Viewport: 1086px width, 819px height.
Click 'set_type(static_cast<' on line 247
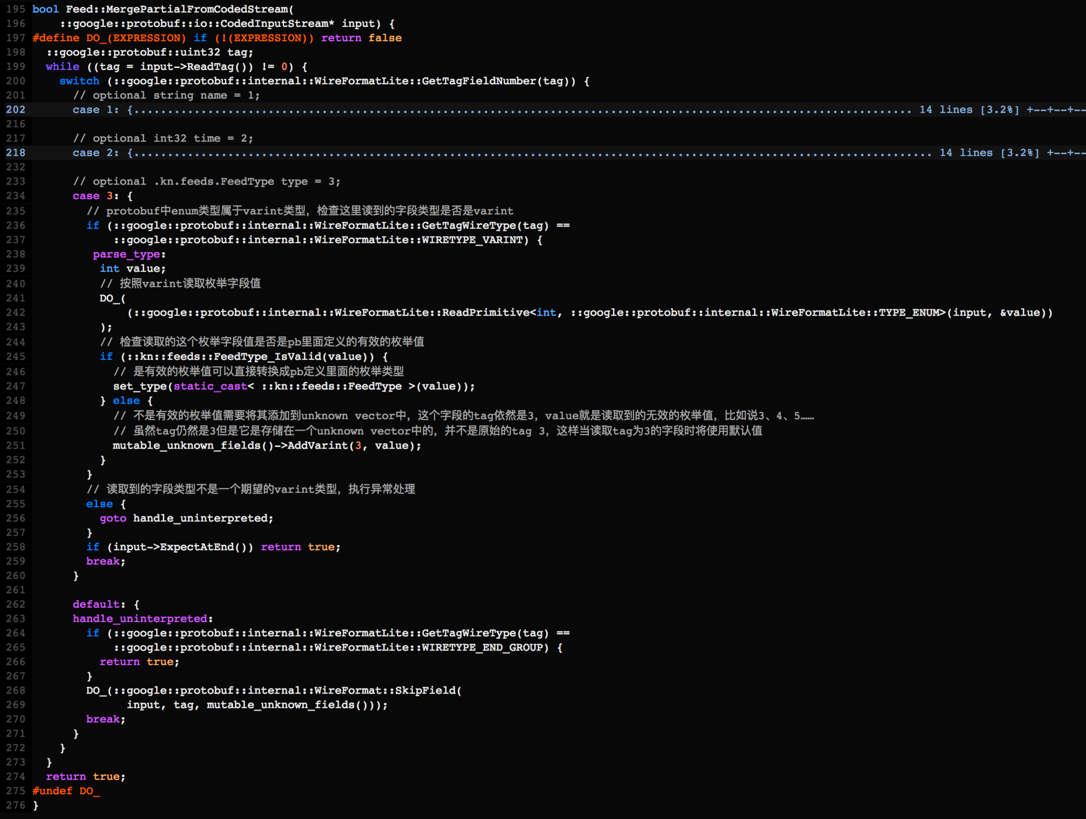184,387
